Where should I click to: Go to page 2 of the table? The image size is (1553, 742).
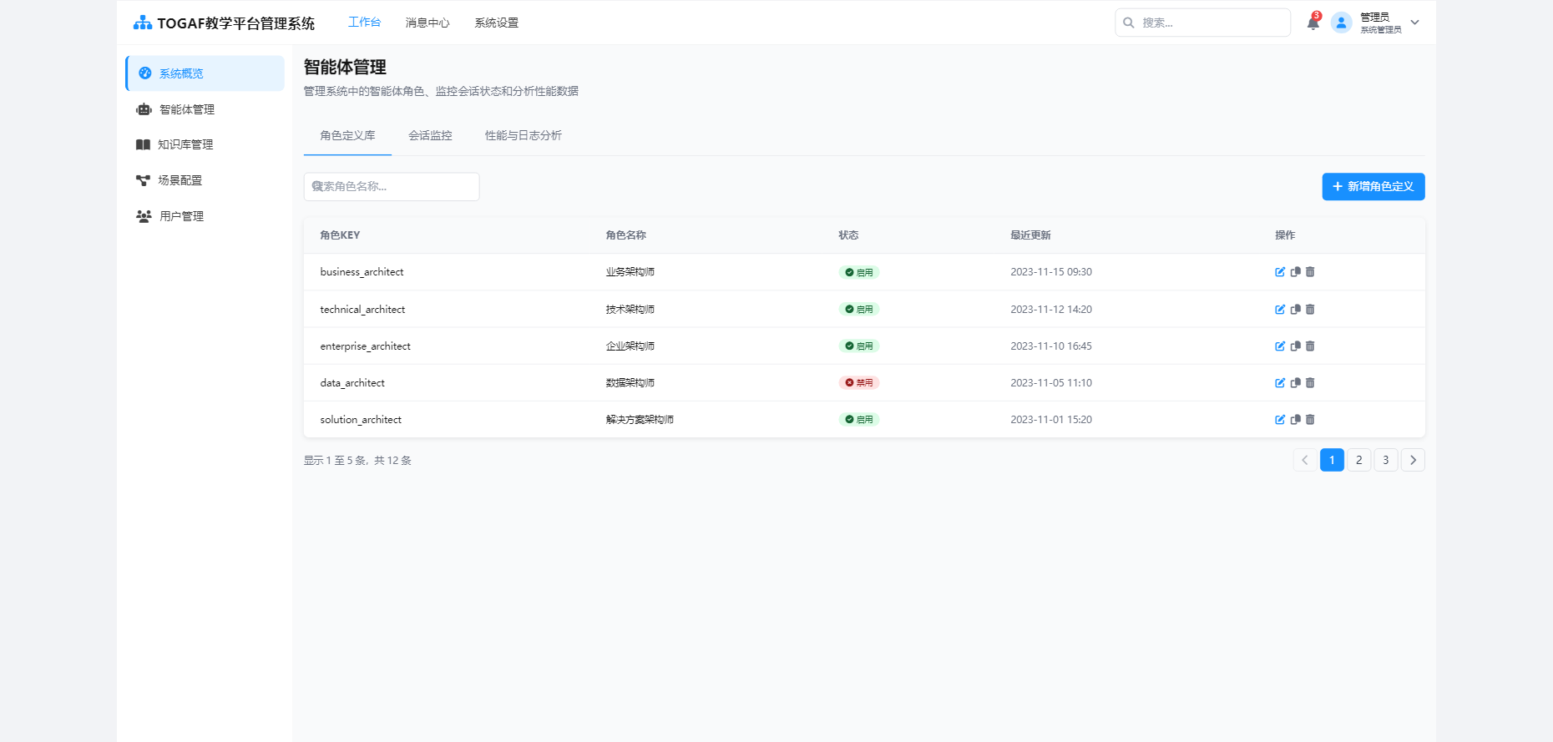click(1359, 460)
